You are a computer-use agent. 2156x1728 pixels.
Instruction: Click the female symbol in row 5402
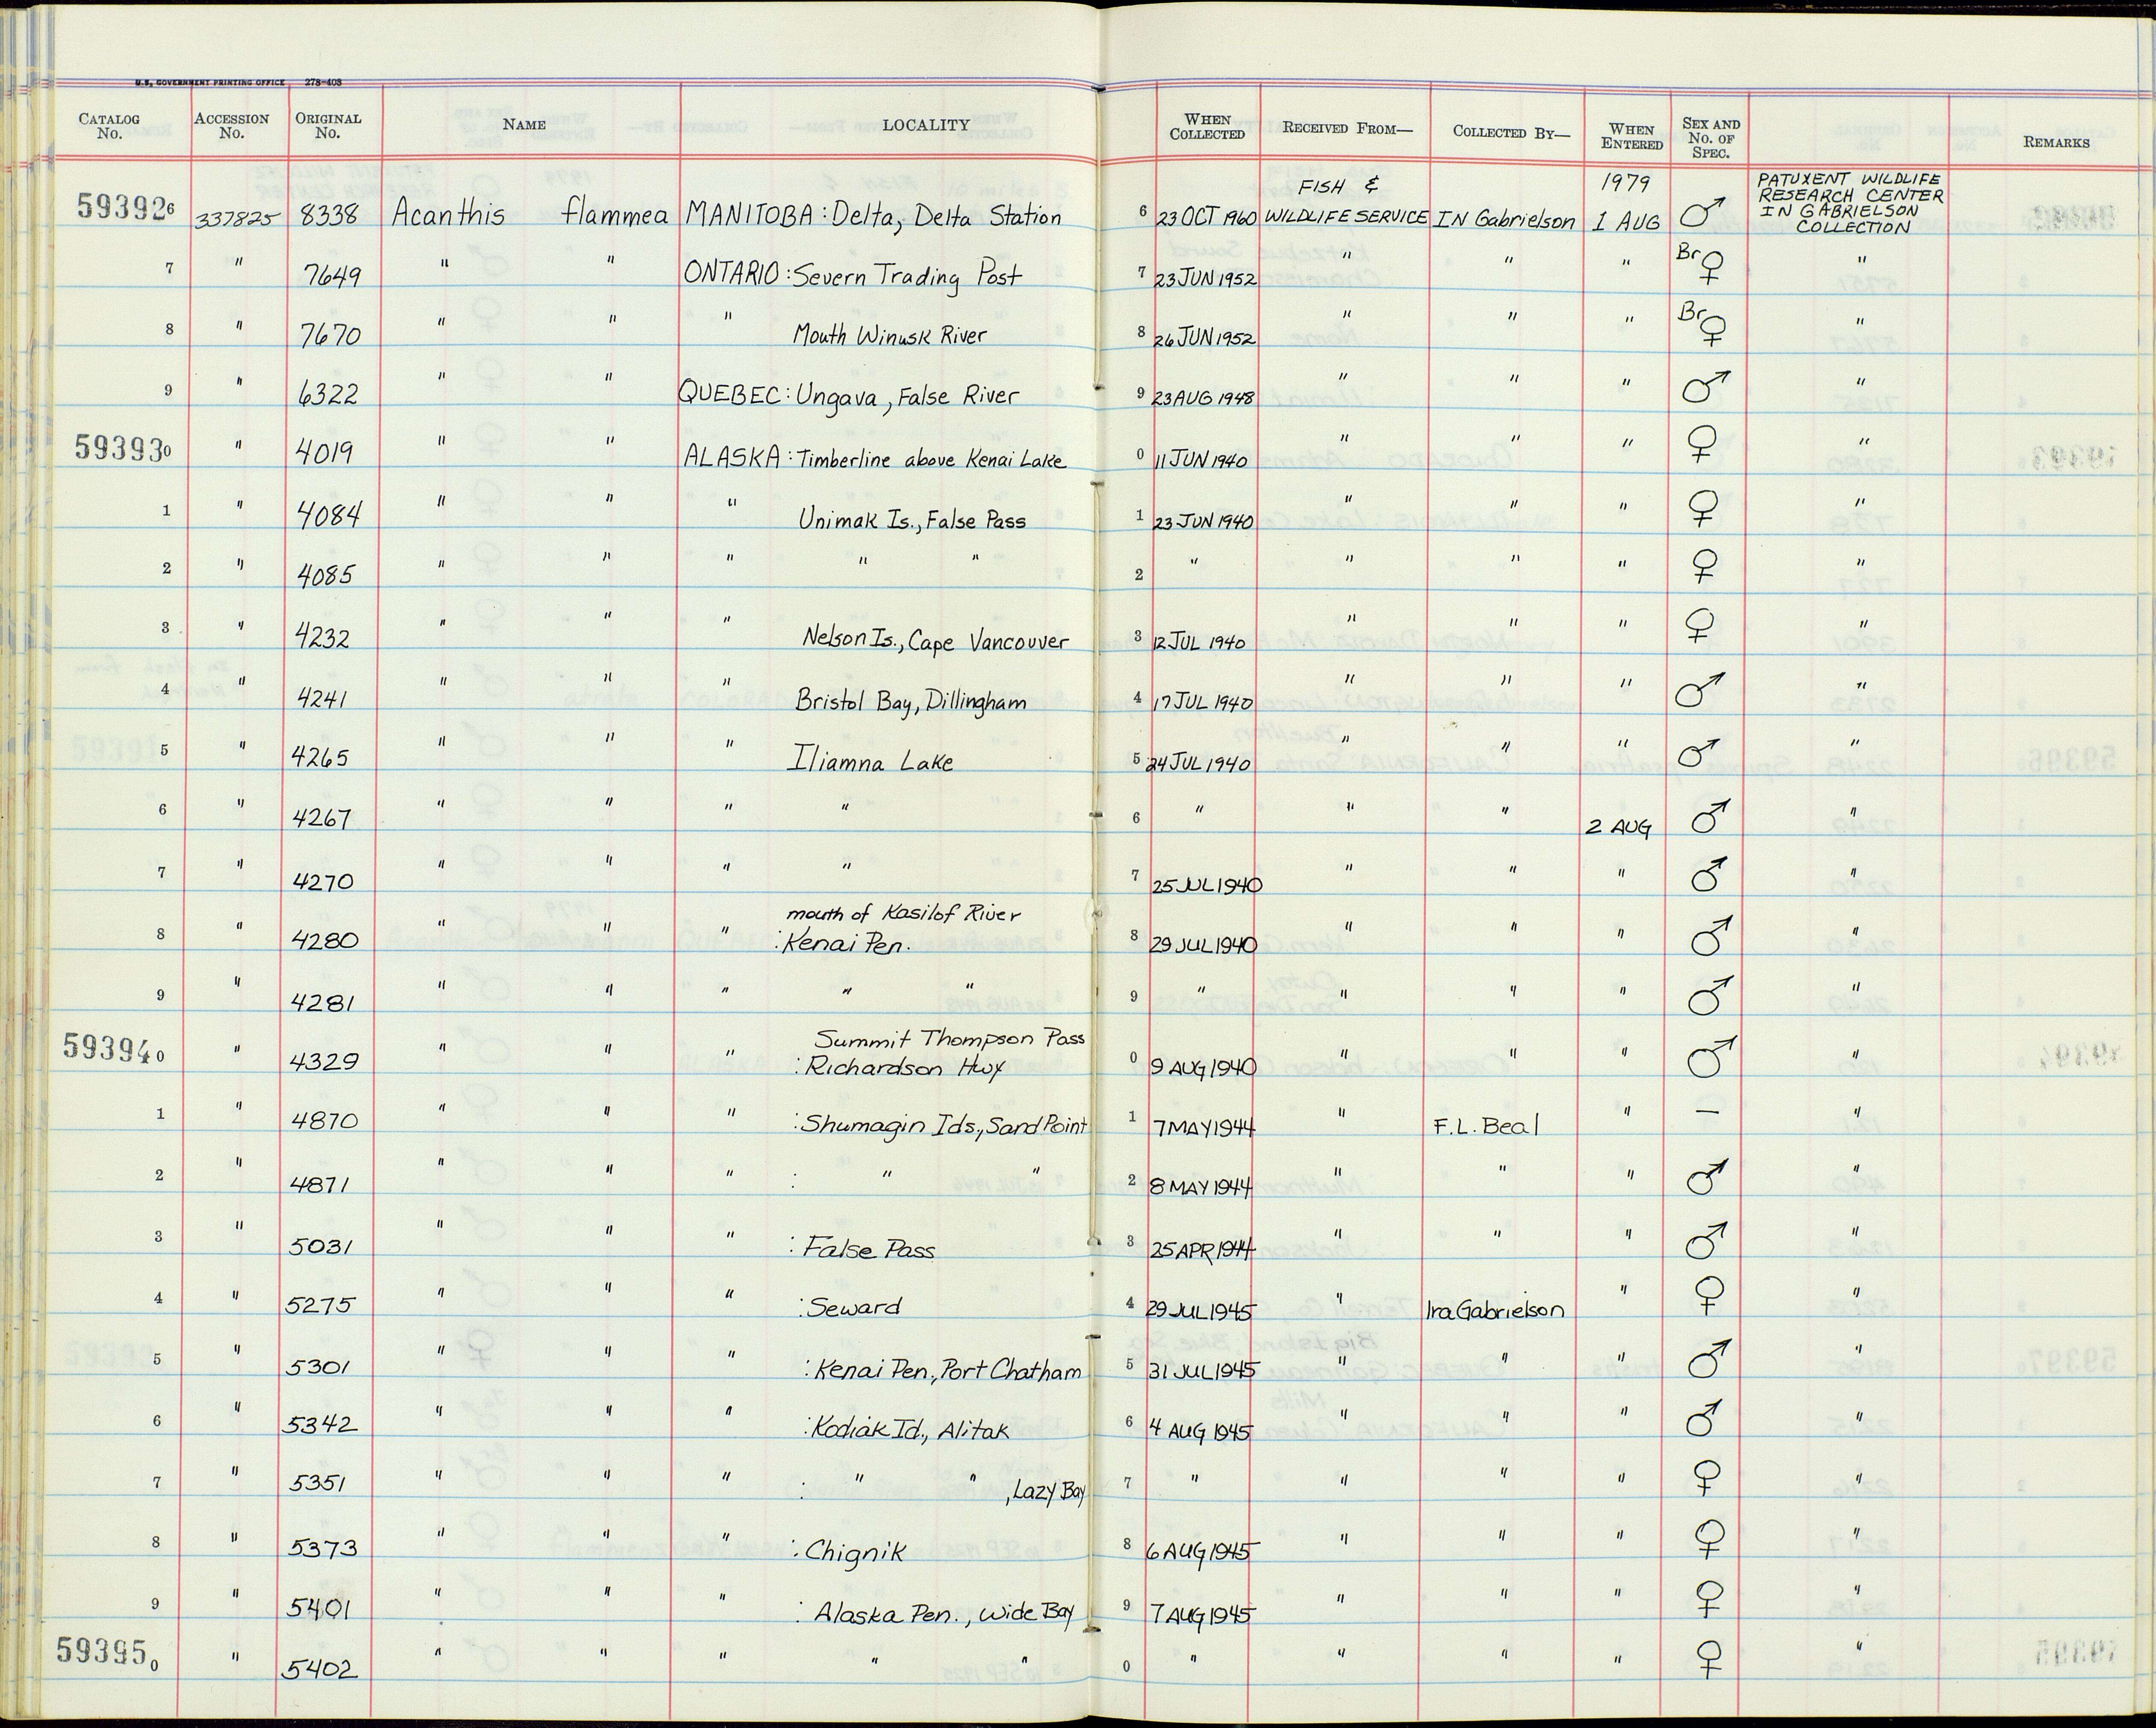point(1710,1659)
